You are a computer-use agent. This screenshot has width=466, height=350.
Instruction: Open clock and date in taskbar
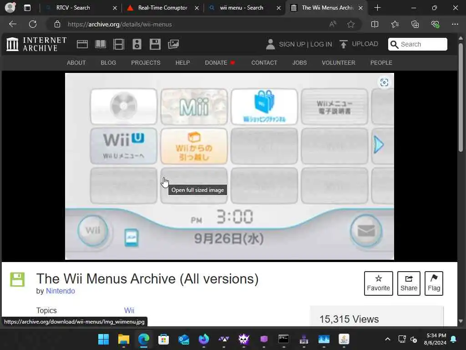435,339
